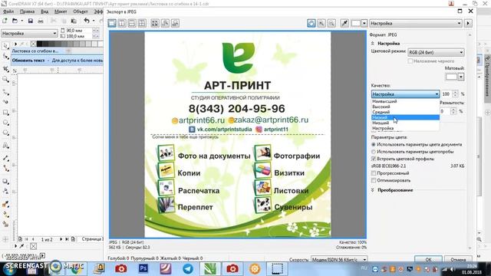The height and width of the screenshot is (276, 491).
Task: Open the View menu in CorelDRAW
Action: click(x=44, y=11)
